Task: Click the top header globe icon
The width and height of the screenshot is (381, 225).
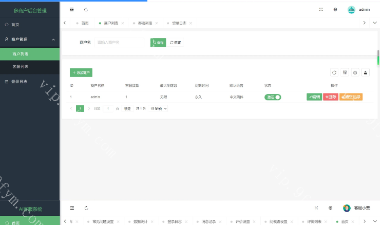Action: tap(335, 9)
